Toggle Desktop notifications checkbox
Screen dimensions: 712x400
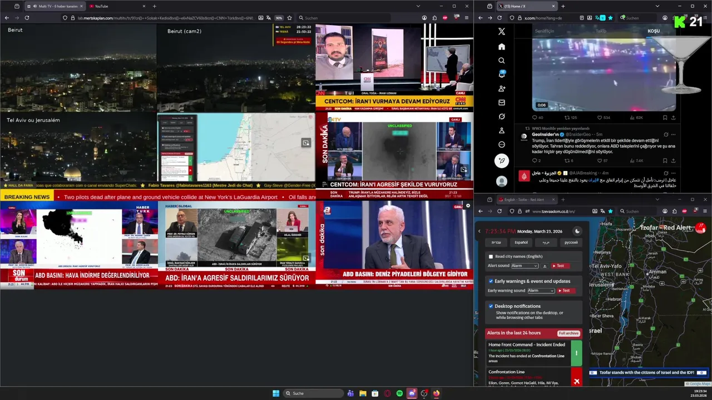491,306
